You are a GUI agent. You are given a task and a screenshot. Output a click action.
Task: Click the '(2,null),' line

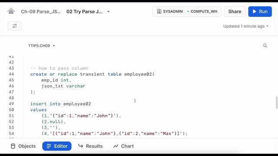tap(53, 122)
